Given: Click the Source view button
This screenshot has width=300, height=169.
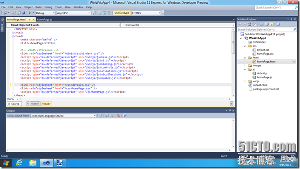Looking at the screenshot, I should (x=14, y=104).
